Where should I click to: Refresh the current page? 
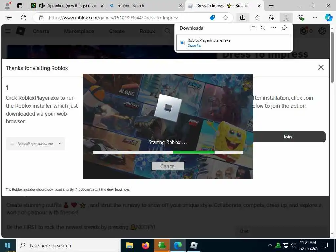click(x=24, y=18)
